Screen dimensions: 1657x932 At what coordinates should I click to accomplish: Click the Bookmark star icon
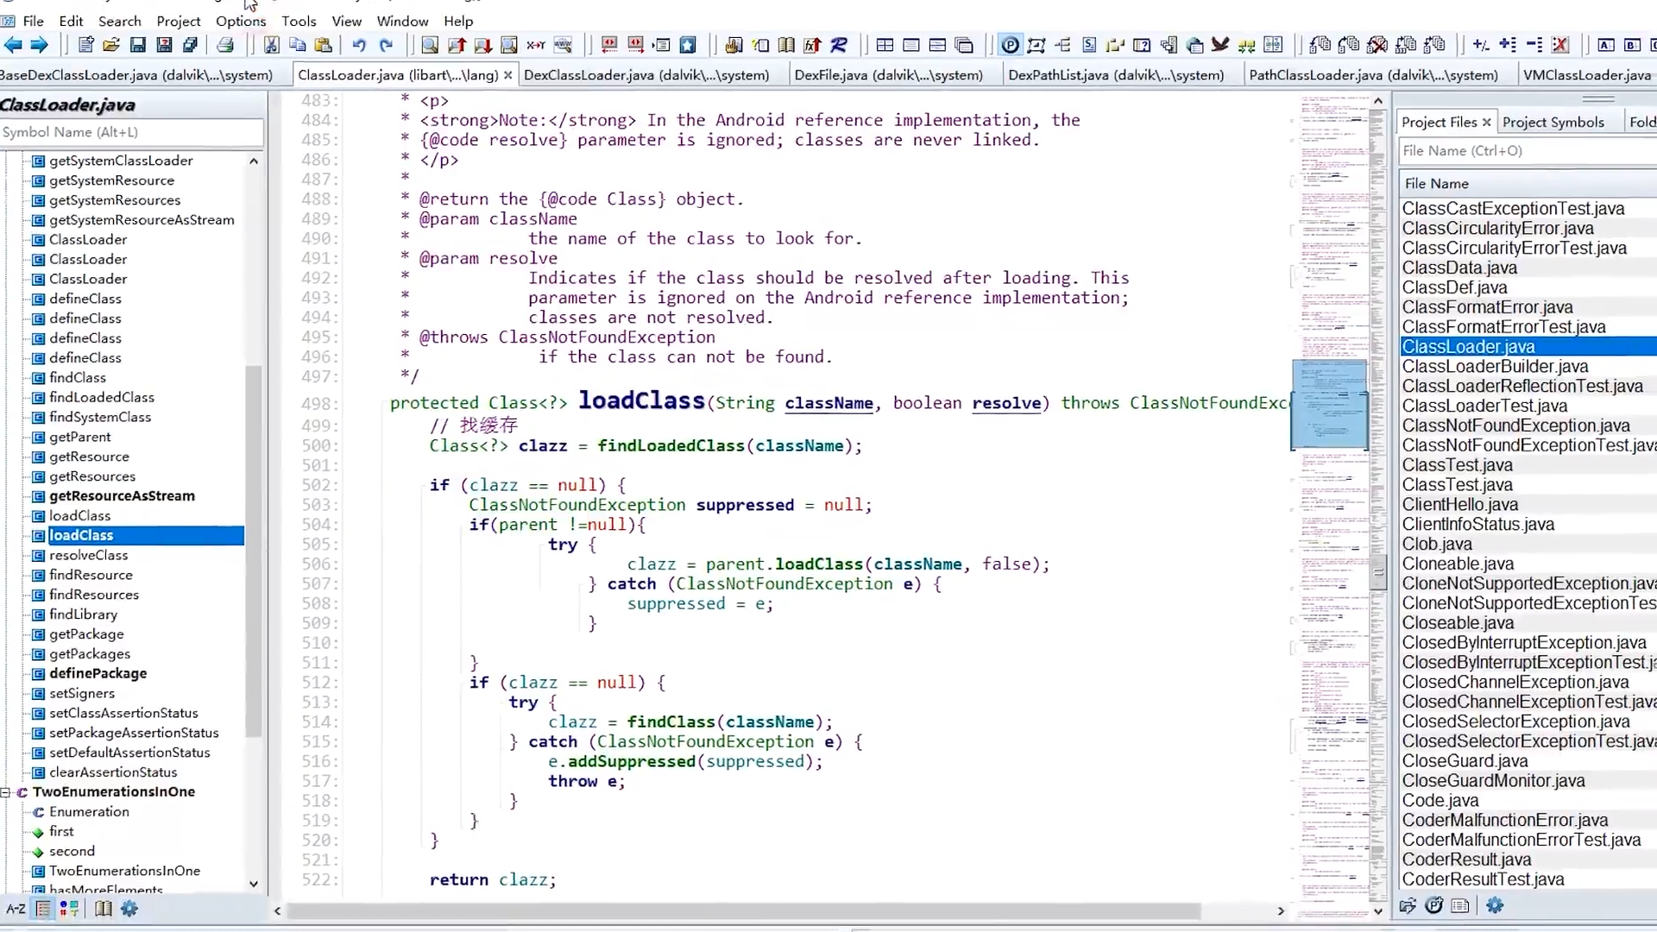point(688,45)
